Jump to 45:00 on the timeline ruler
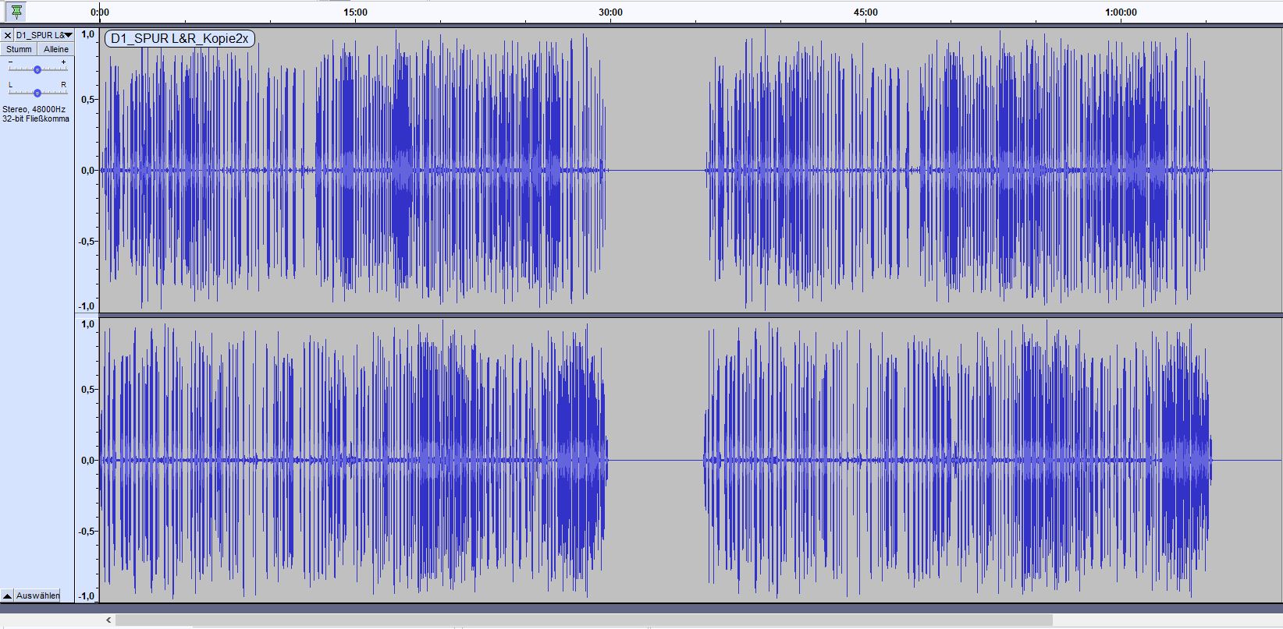Viewport: 1283px width, 629px height. pyautogui.click(x=865, y=12)
